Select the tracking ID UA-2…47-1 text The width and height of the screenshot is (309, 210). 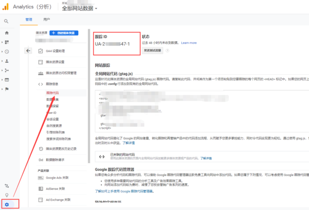pyautogui.click(x=112, y=44)
